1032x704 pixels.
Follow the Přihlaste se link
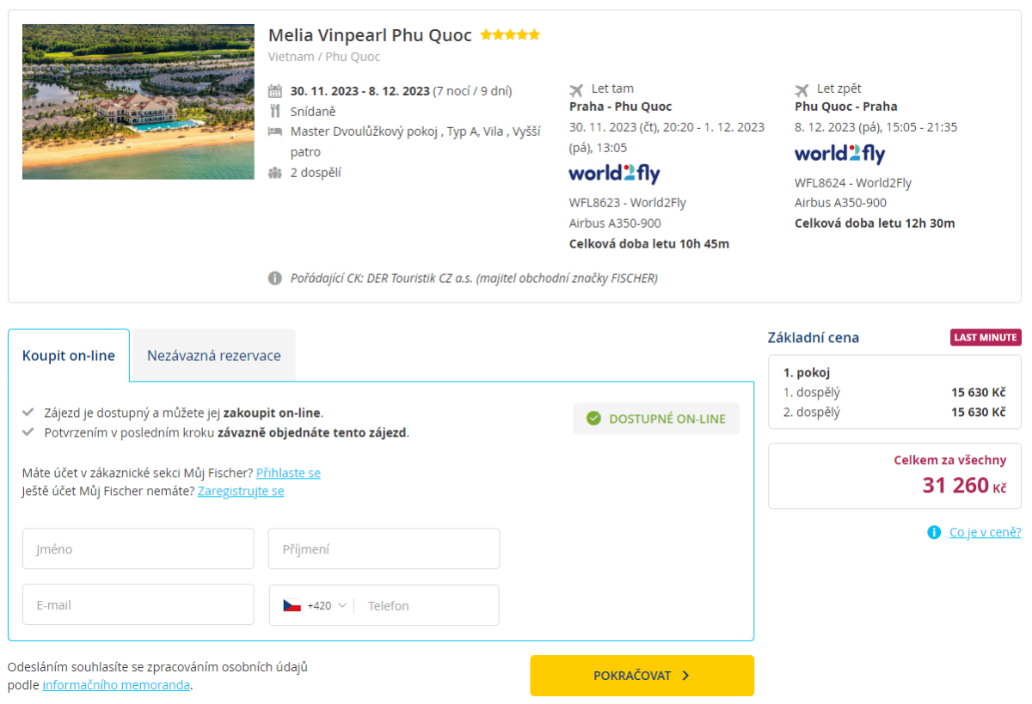tap(288, 473)
